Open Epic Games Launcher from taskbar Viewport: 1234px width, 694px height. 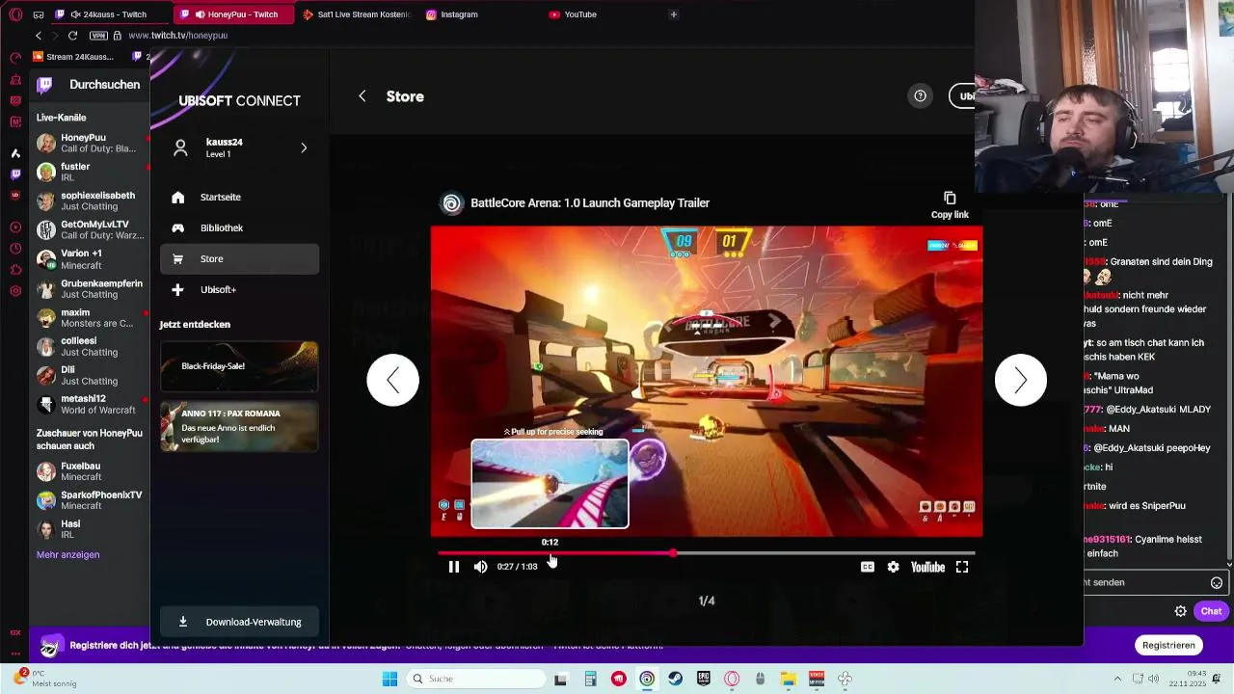(x=704, y=679)
